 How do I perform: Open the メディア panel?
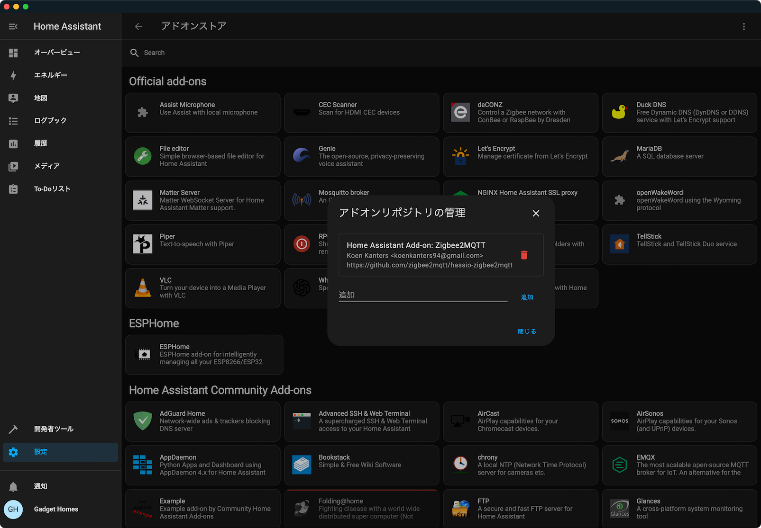[61, 166]
